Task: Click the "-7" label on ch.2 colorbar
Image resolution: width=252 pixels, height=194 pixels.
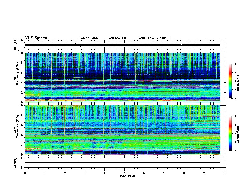Action: point(234,151)
